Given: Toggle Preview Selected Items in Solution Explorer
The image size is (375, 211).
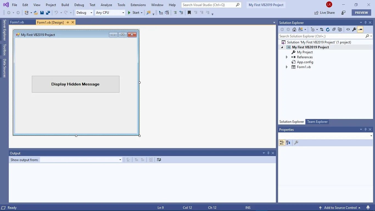Looking at the screenshot, I should (x=360, y=29).
